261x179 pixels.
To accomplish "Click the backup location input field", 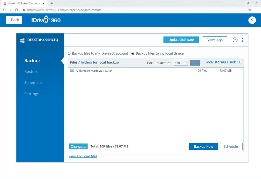I will point(180,63).
